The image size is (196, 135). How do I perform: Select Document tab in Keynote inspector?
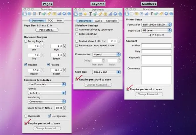(x=85, y=21)
